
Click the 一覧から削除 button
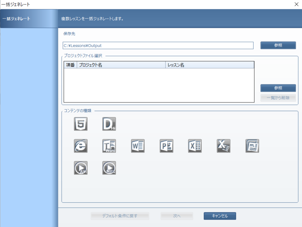tap(278, 98)
